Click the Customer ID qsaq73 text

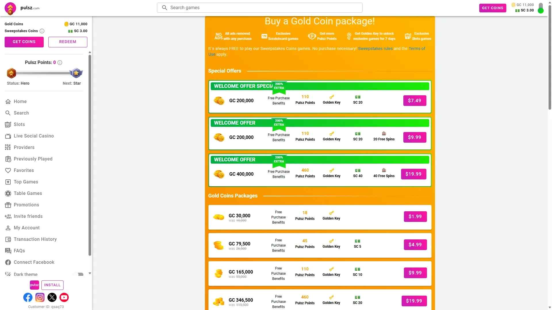tap(46, 307)
